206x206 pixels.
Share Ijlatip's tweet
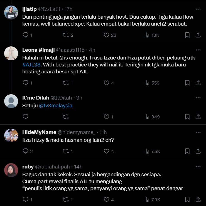click(x=198, y=35)
